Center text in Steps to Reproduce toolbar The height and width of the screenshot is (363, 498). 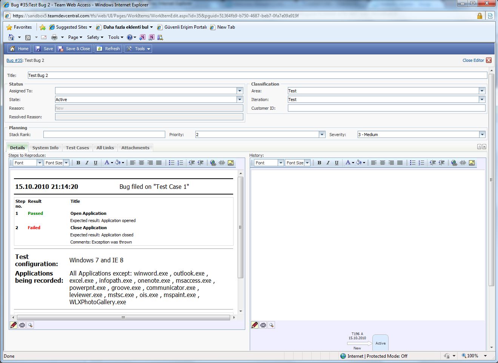[141, 163]
